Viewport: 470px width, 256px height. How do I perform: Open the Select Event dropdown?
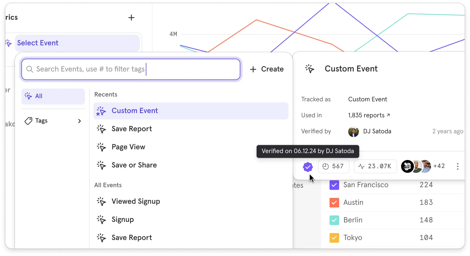(x=77, y=43)
